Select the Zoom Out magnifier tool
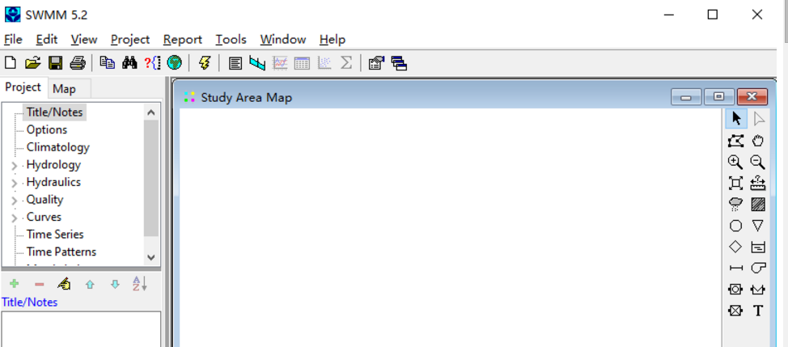This screenshot has width=788, height=347. click(758, 163)
